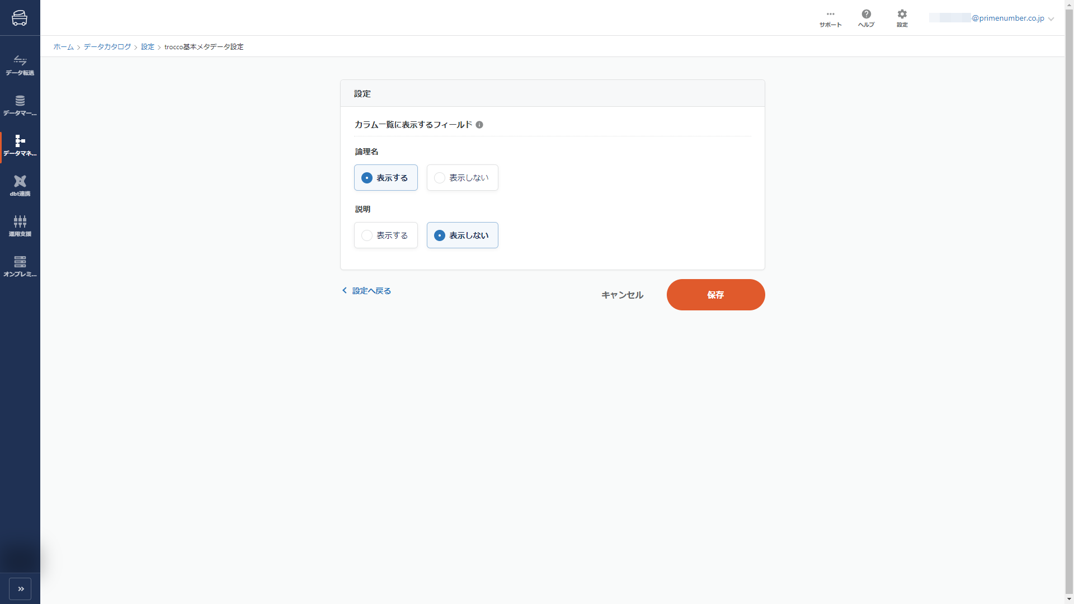The image size is (1074, 604).
Task: Go to the ホーム breadcrumb link
Action: [63, 47]
